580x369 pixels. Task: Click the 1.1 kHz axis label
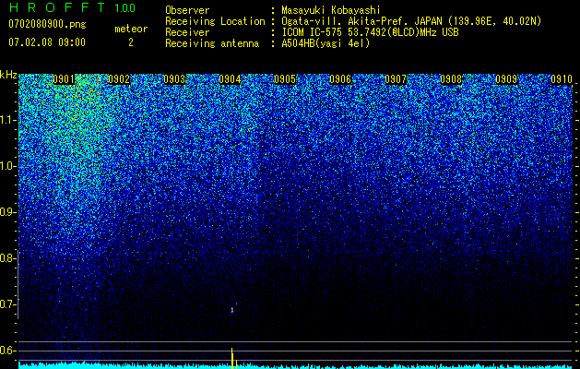(x=7, y=120)
